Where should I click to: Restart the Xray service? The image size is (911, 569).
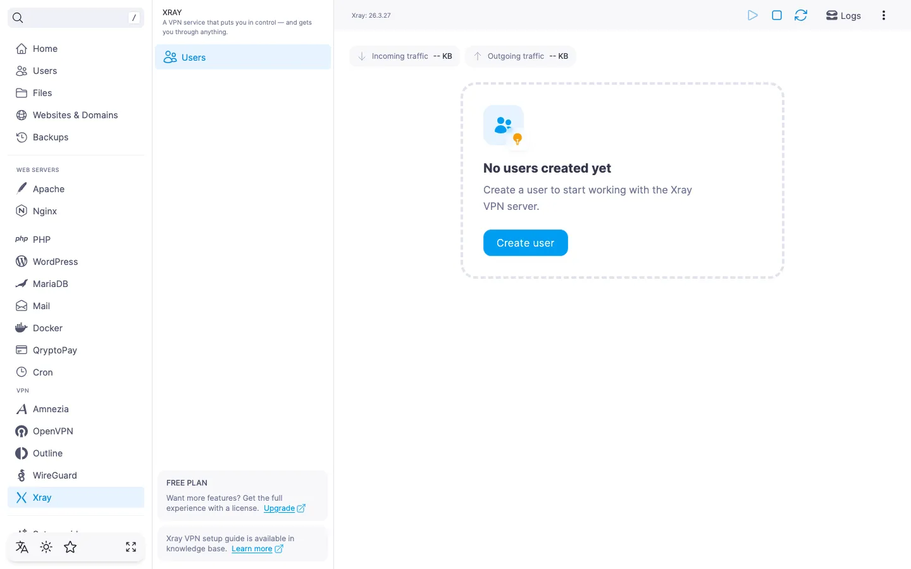[801, 15]
